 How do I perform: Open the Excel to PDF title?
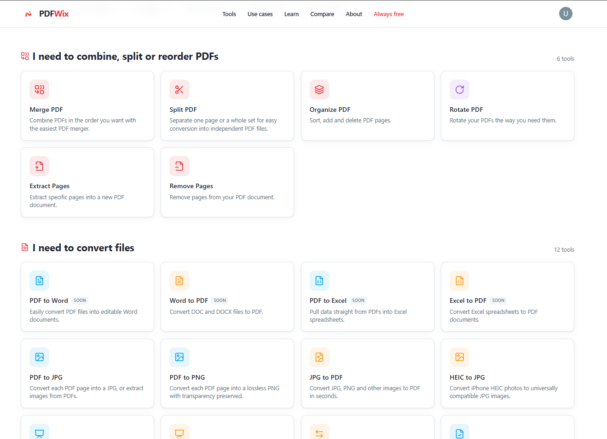(468, 300)
